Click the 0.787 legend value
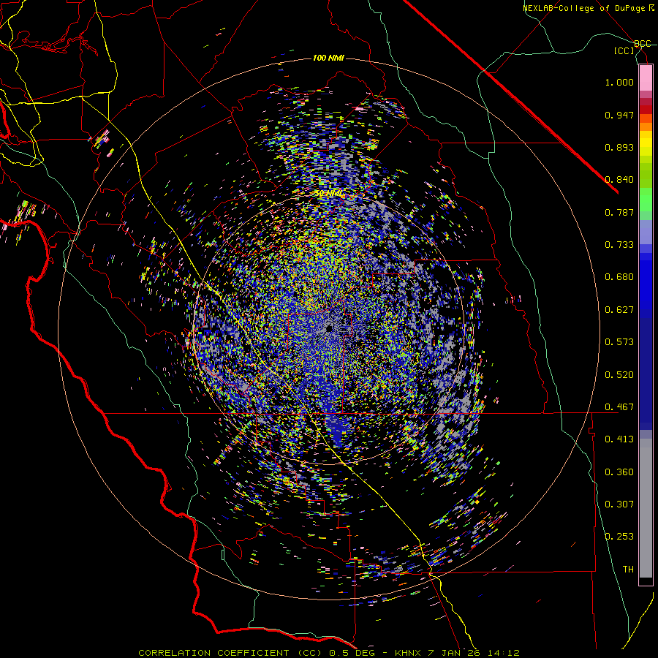Screen dimensions: 658x658 pyautogui.click(x=619, y=212)
